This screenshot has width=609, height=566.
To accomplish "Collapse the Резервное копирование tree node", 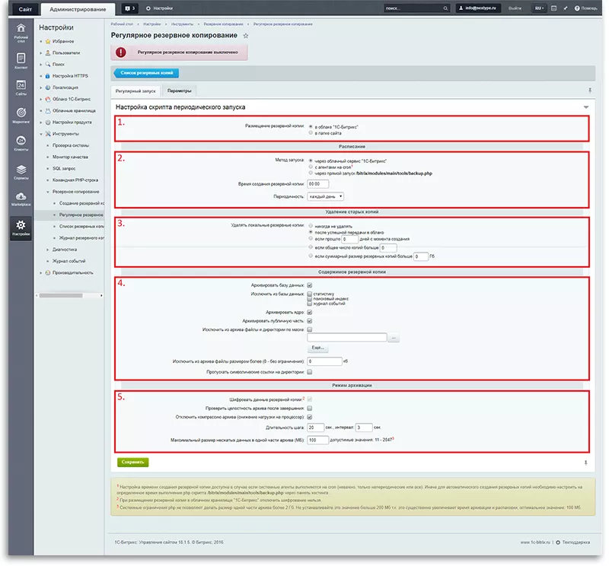I will 48,192.
